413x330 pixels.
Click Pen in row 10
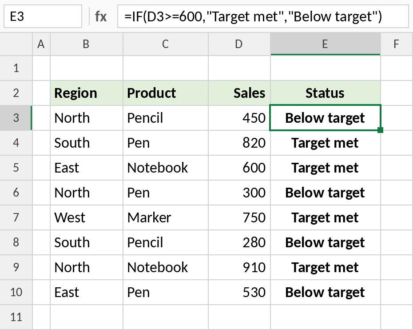pyautogui.click(x=165, y=292)
